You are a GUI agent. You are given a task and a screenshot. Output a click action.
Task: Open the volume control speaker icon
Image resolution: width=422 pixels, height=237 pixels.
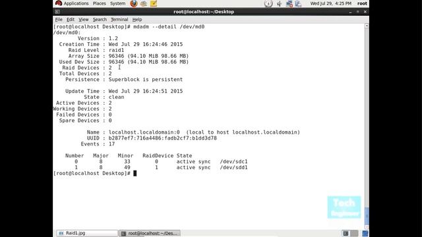click(280, 3)
